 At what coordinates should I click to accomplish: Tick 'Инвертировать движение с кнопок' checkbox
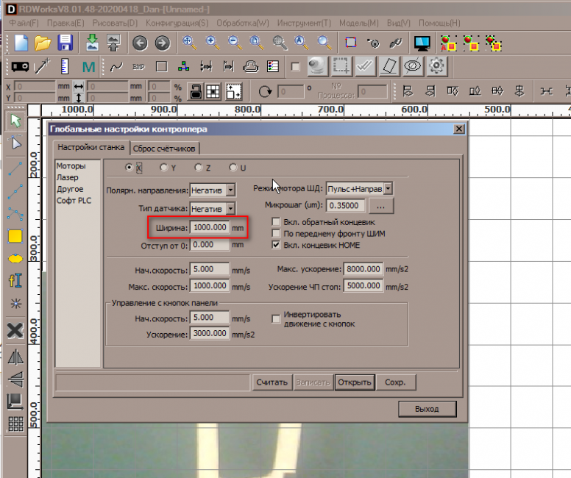click(x=277, y=318)
